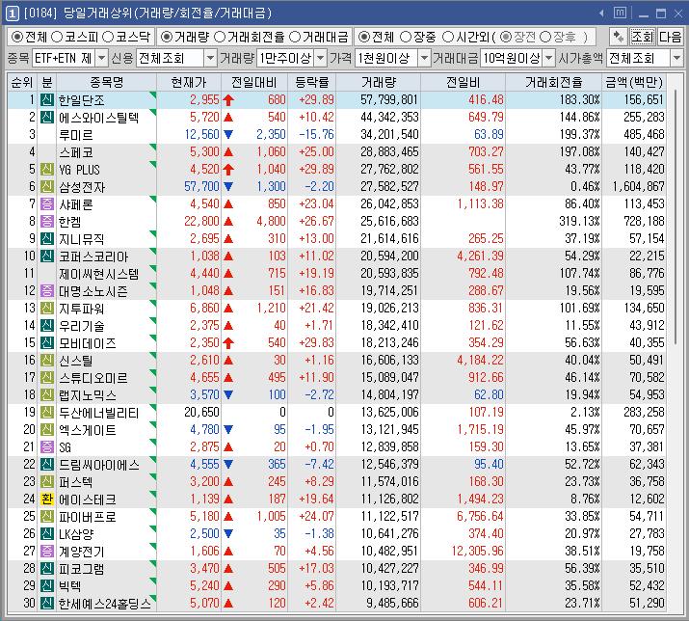This screenshot has height=621, width=689.
Task: Open the 거래량 1만주이상 dropdown
Action: [321, 58]
